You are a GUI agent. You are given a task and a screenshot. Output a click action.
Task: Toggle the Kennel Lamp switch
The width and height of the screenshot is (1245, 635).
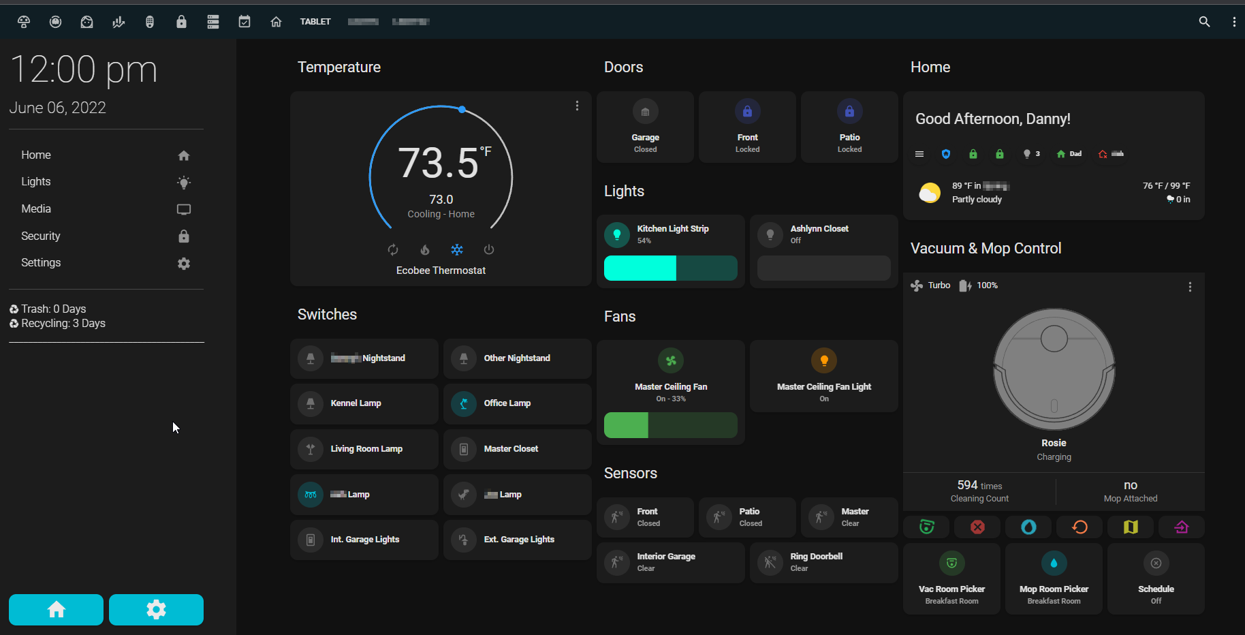[364, 403]
